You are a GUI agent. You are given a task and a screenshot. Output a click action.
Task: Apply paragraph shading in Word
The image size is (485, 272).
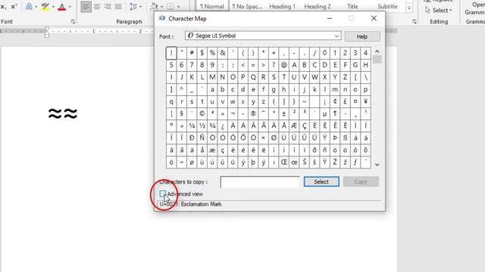coord(154,7)
